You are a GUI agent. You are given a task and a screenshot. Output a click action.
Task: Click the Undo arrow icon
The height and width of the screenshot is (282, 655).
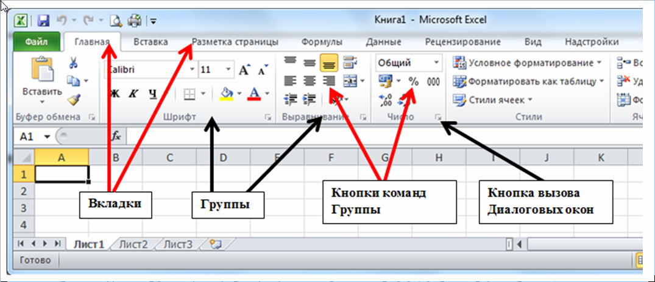(62, 20)
